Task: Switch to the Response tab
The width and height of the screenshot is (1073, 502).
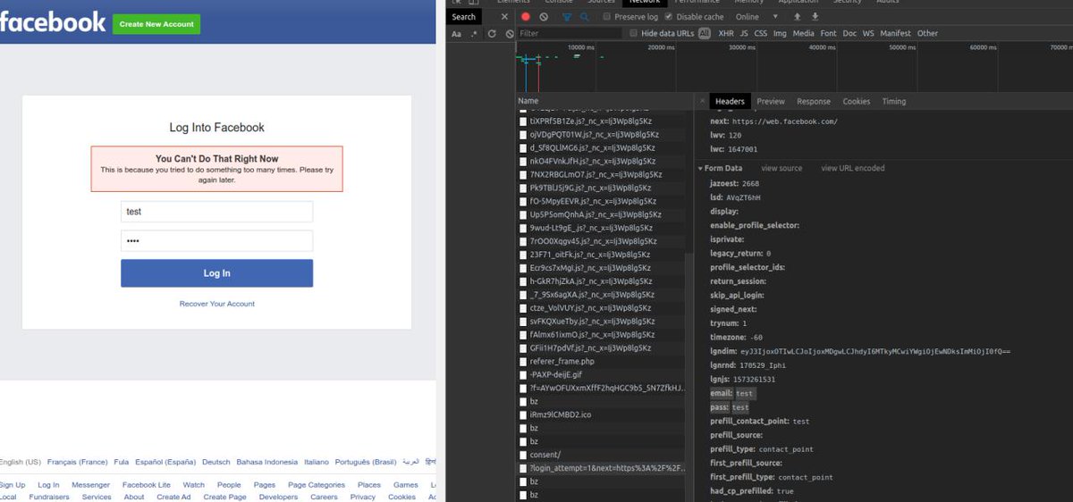Action: [x=814, y=102]
